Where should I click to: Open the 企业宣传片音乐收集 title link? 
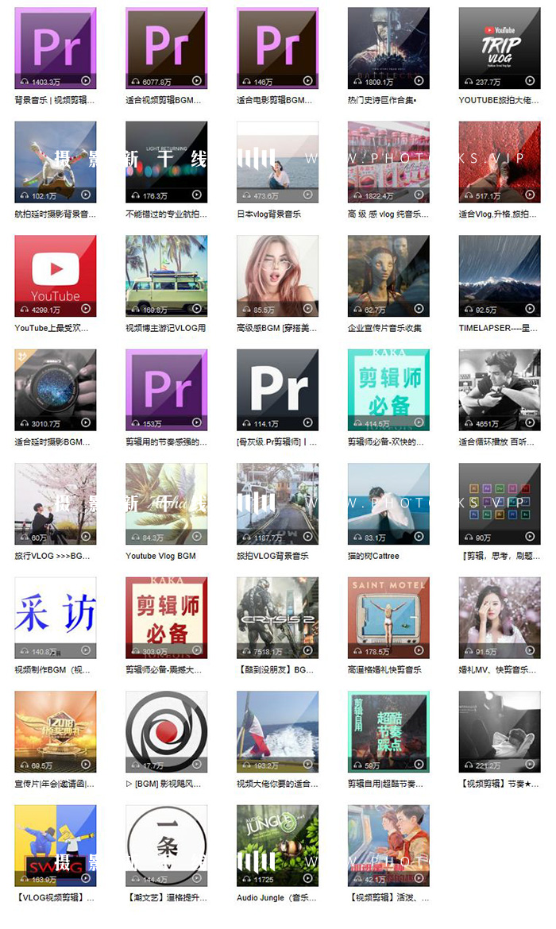click(384, 328)
